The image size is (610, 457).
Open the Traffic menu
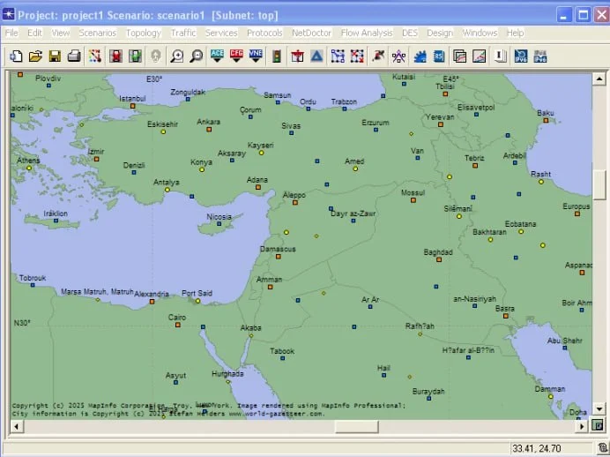coord(183,33)
